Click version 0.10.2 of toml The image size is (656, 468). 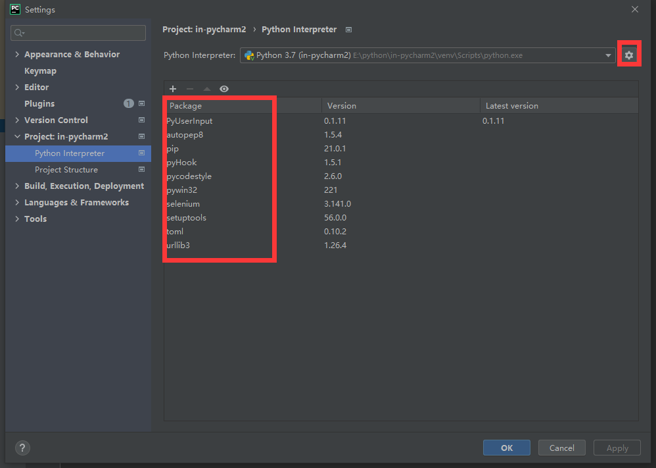point(335,231)
